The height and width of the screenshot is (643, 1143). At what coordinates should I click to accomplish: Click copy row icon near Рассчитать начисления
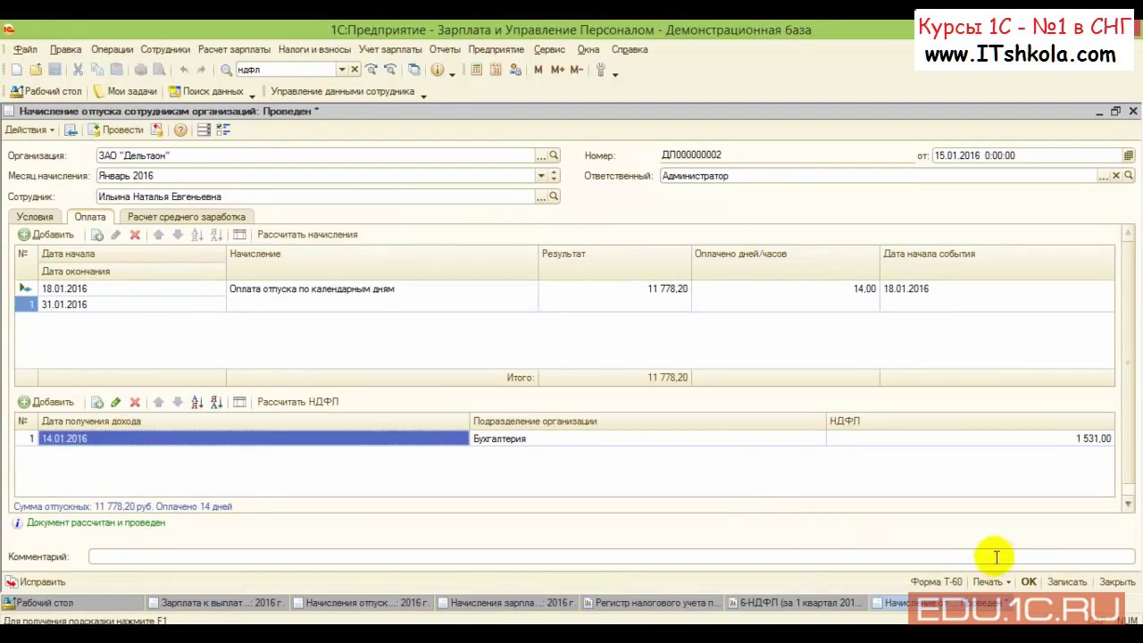click(x=97, y=235)
